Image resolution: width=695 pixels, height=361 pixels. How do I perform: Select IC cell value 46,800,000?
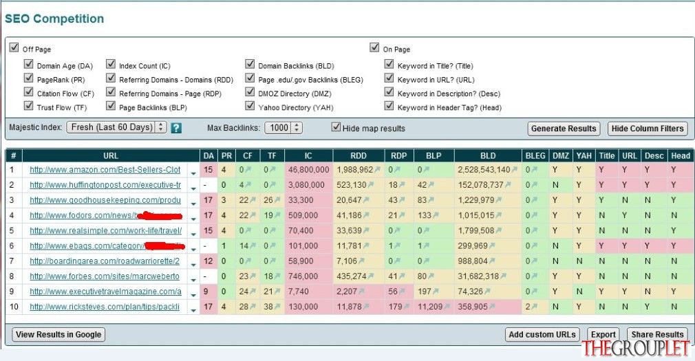(308, 170)
